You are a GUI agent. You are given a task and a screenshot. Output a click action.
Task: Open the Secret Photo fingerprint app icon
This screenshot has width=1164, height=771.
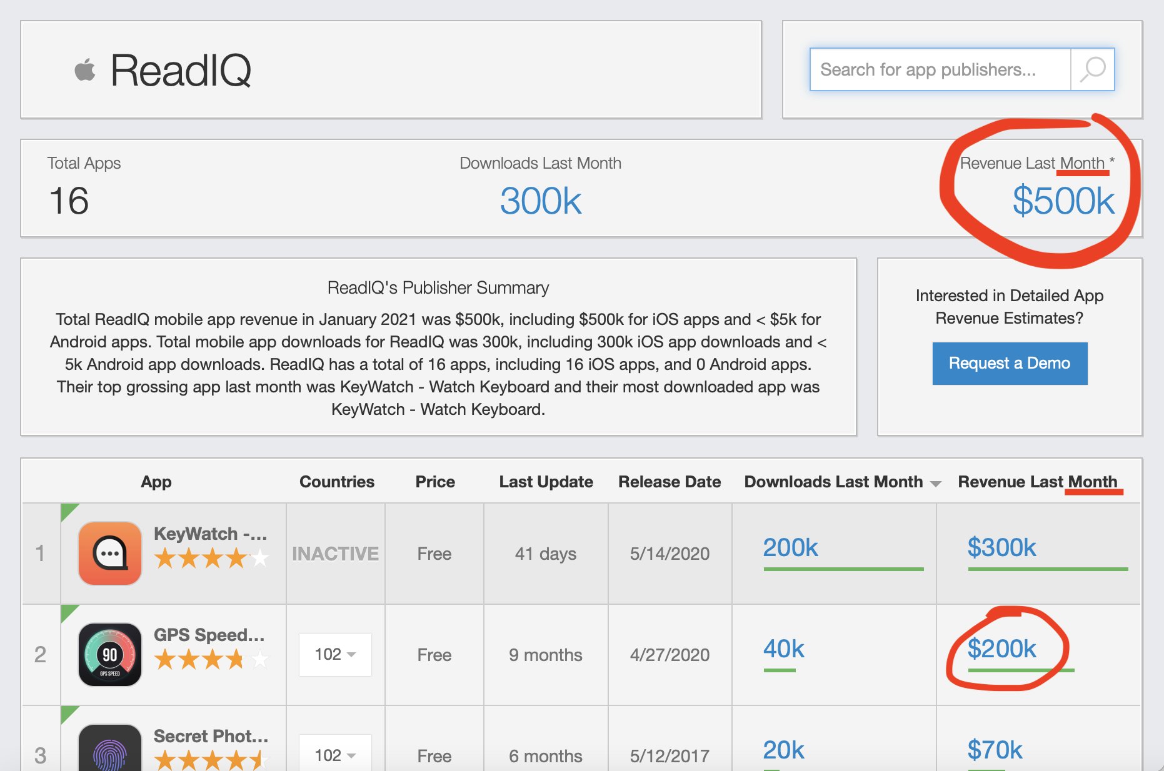point(110,747)
